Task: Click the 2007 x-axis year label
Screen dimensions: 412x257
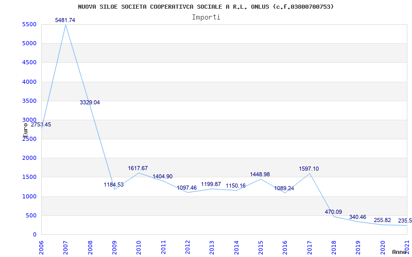Action: point(66,247)
